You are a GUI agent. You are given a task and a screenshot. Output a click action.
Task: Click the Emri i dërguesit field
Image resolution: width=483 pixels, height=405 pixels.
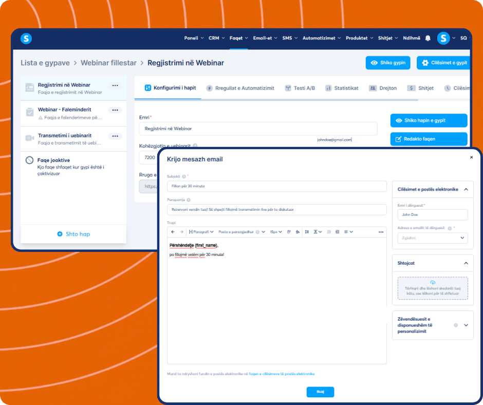tap(433, 214)
